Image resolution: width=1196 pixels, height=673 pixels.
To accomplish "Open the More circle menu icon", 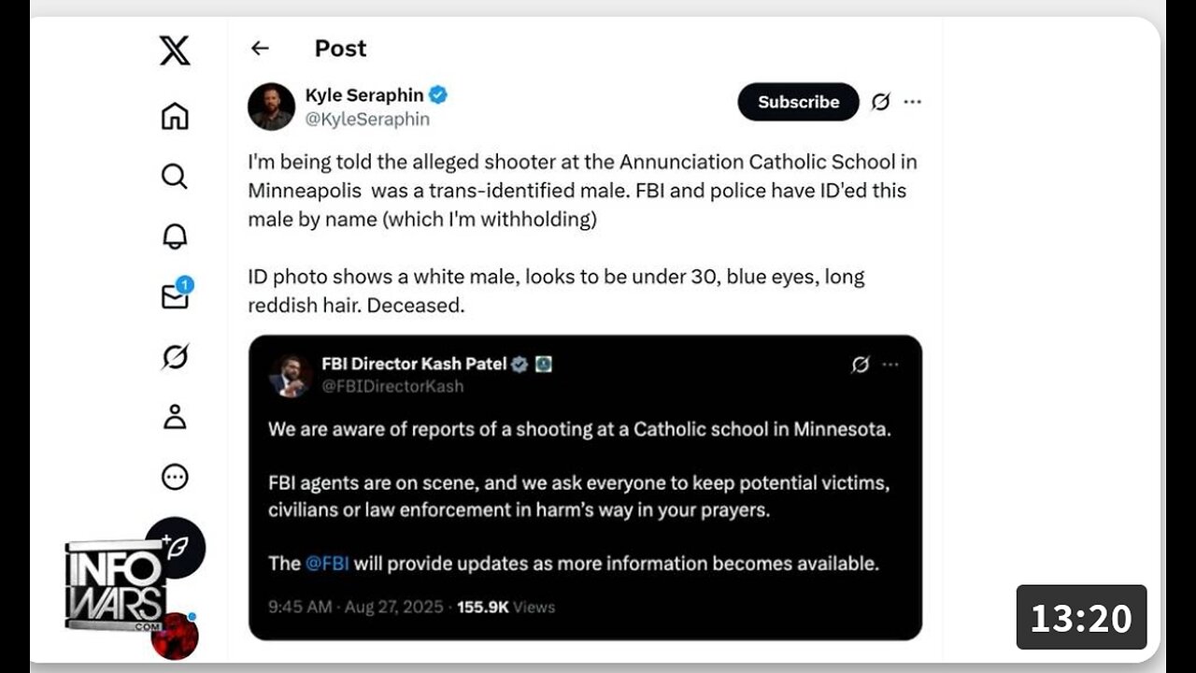I will click(x=175, y=478).
